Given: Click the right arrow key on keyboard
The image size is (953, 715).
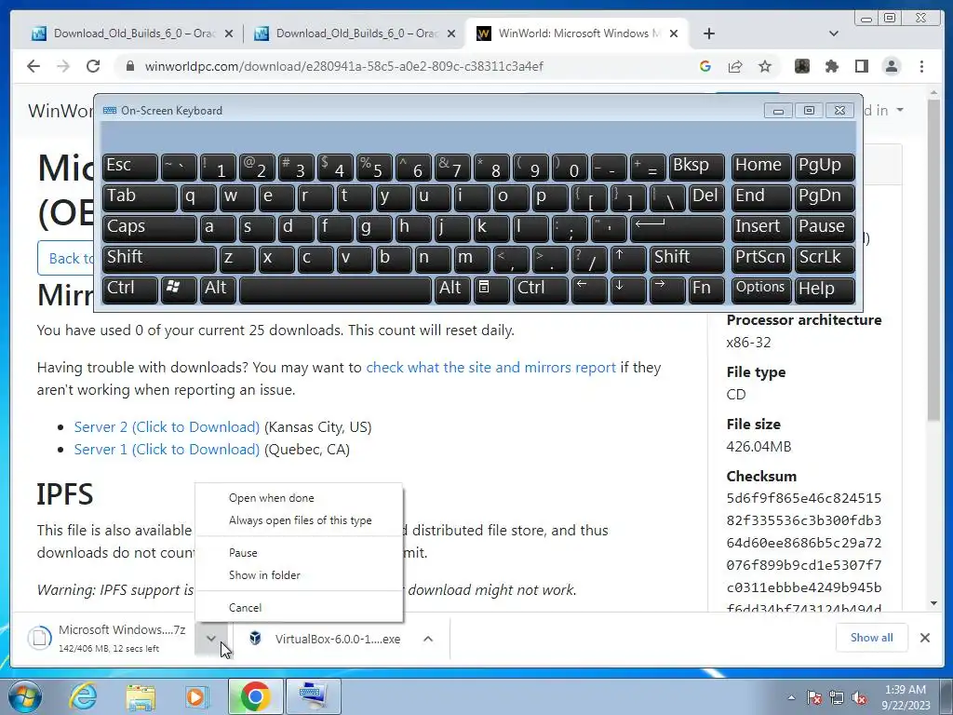Looking at the screenshot, I should point(666,289).
